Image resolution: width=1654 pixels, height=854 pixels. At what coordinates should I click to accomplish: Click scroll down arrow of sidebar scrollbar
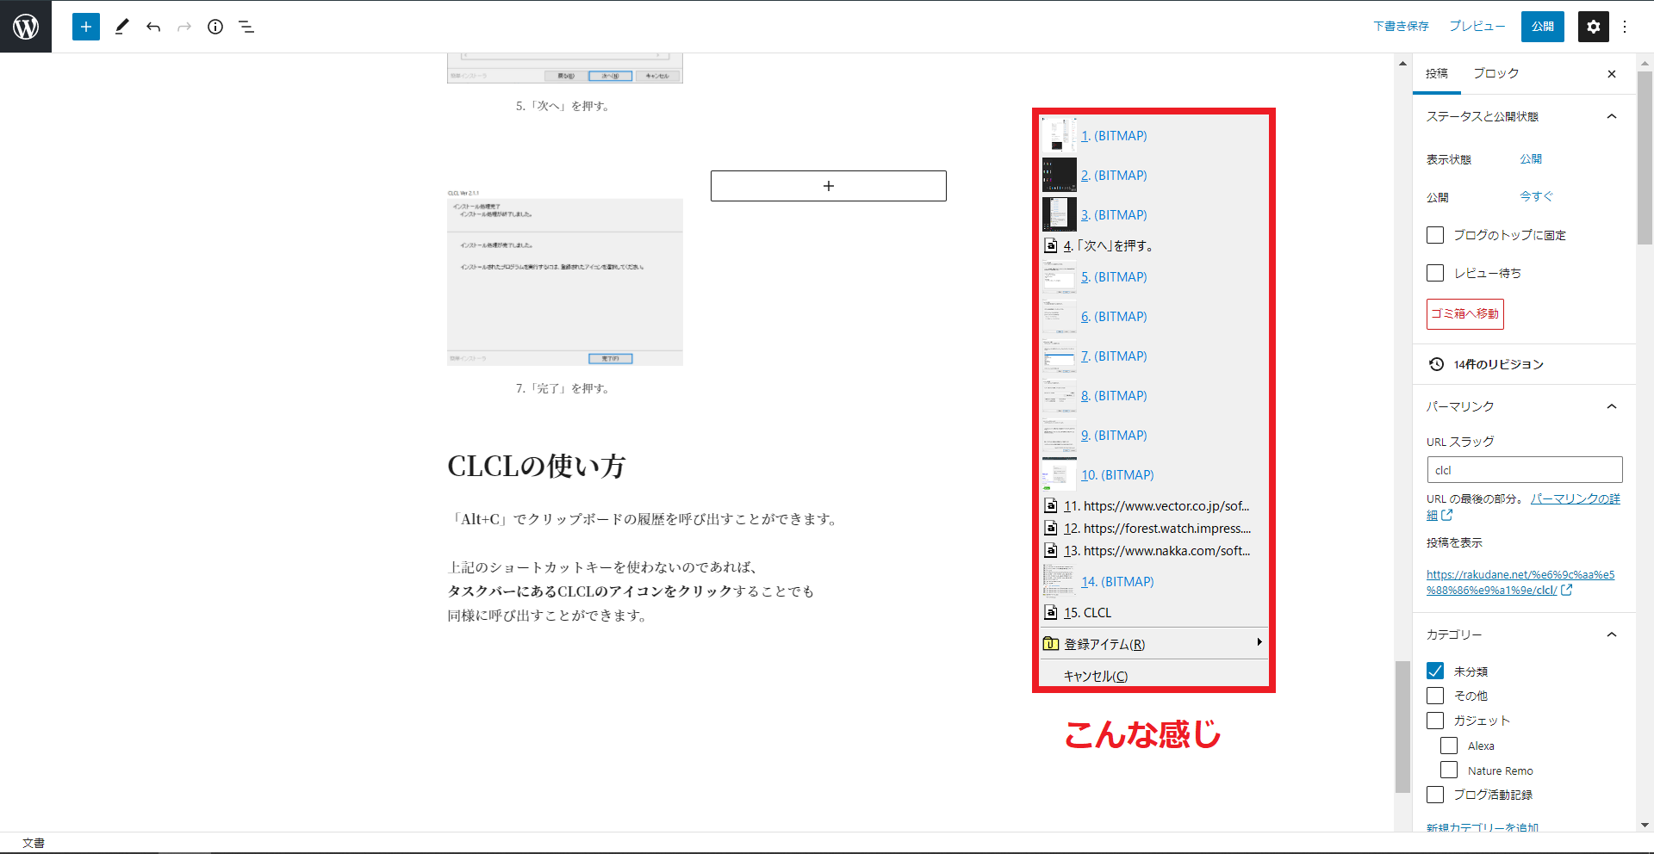tap(1645, 825)
